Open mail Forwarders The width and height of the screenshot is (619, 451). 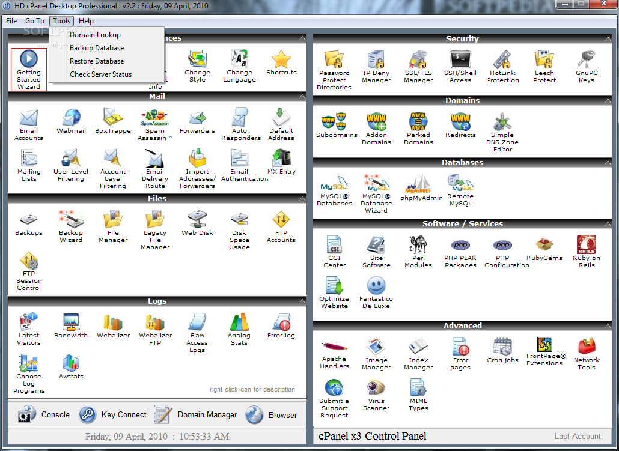pos(197,121)
